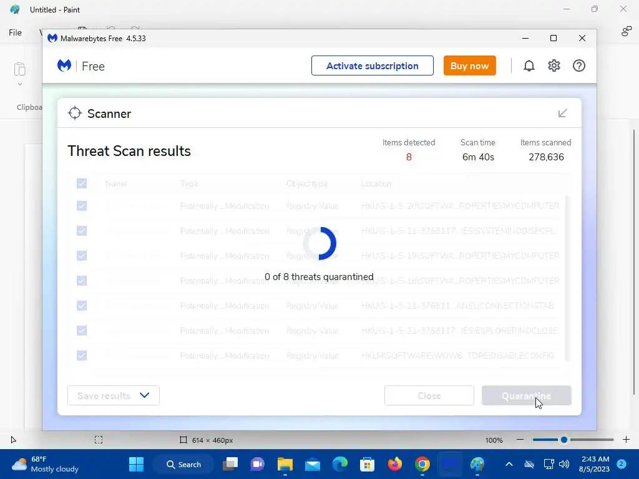Viewport: 639px width, 479px height.
Task: Toggle checkbox for CONNECTIONSTAB row
Action: 82,306
